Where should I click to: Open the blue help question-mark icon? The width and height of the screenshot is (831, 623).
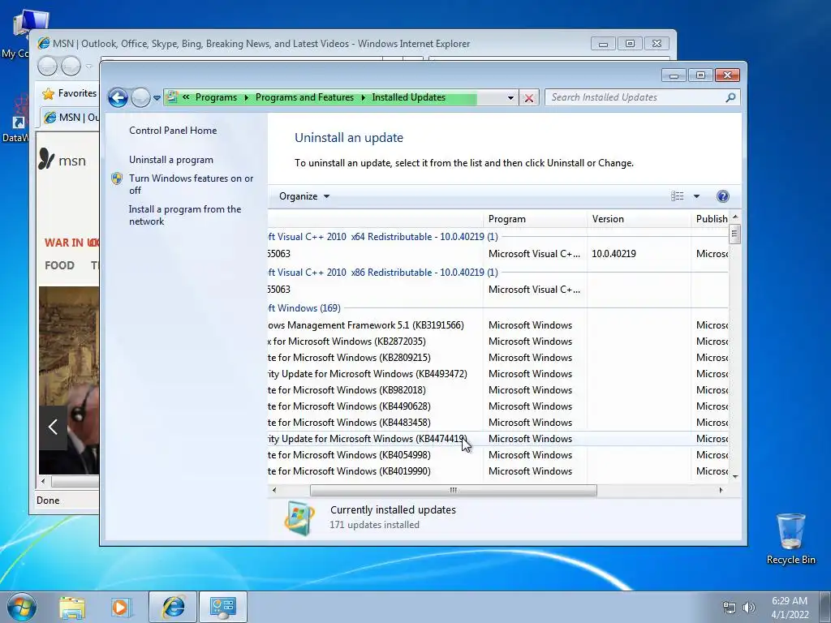pyautogui.click(x=722, y=196)
